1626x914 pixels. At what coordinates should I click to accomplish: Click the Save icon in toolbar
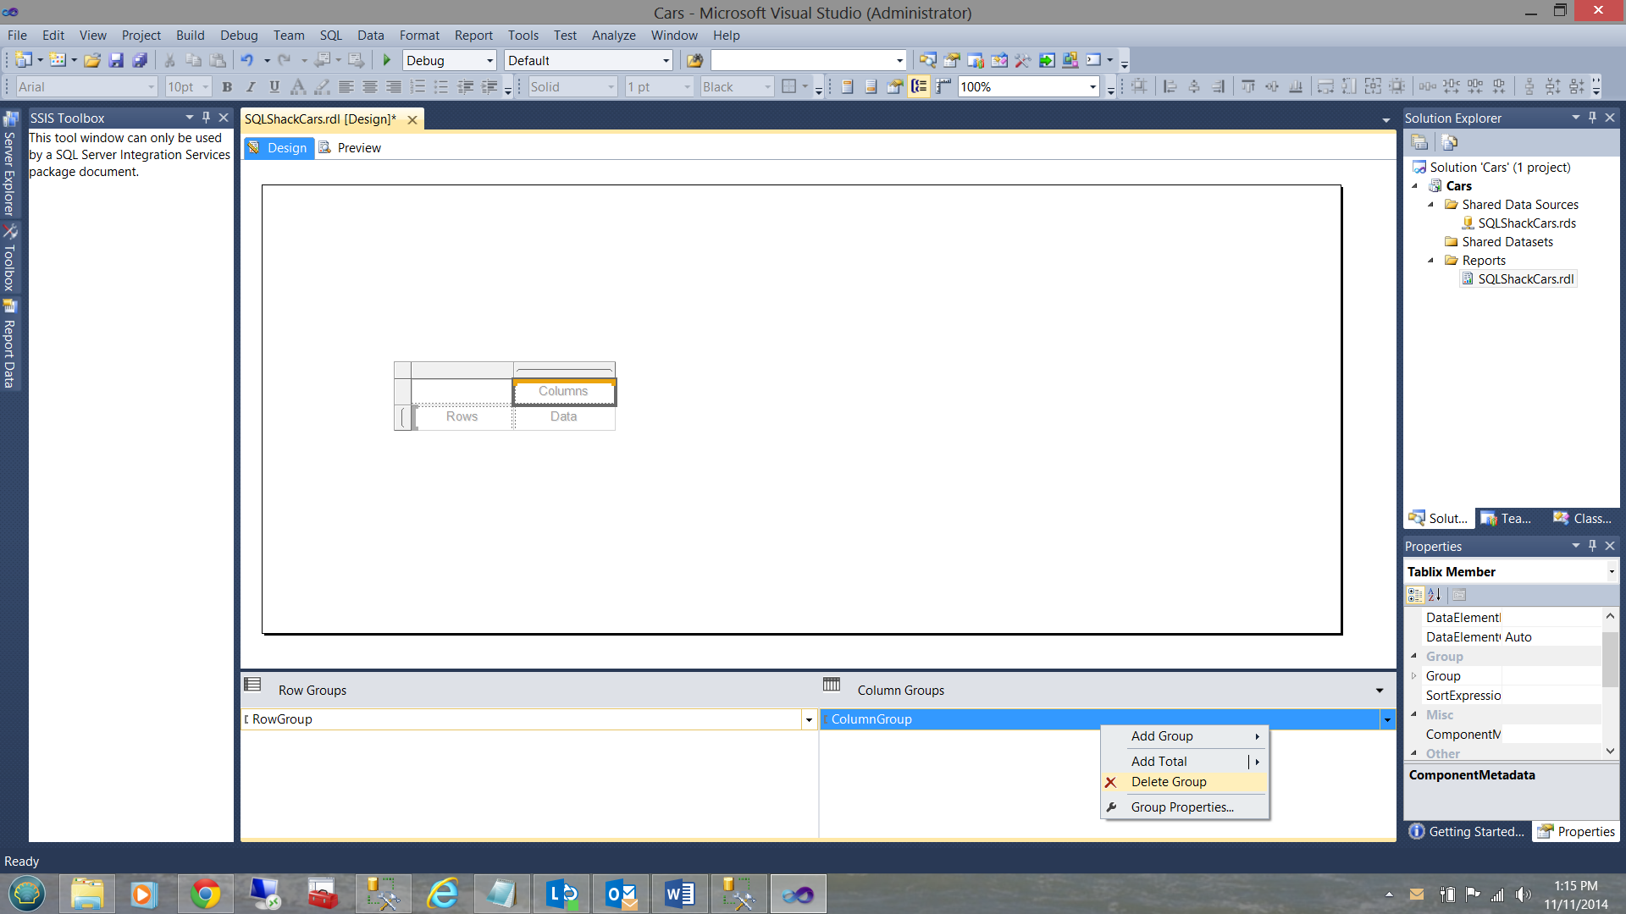[x=116, y=60]
